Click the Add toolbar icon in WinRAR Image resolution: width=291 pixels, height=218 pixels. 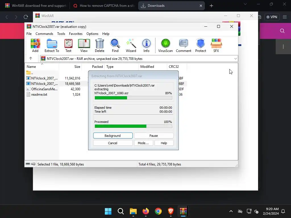pyautogui.click(x=35, y=46)
